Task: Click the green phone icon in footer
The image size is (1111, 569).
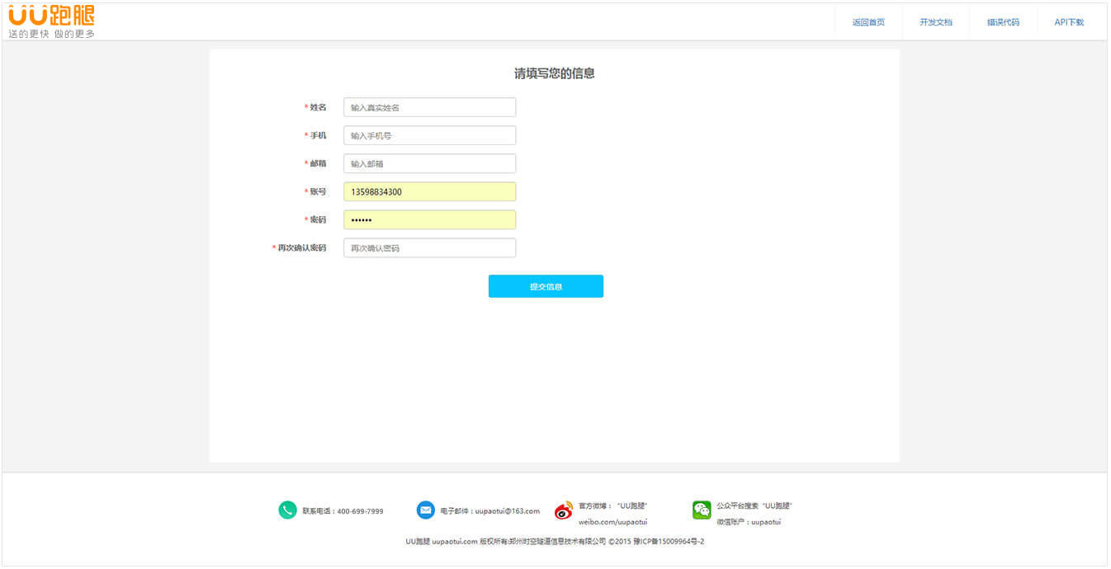Action: pyautogui.click(x=287, y=510)
